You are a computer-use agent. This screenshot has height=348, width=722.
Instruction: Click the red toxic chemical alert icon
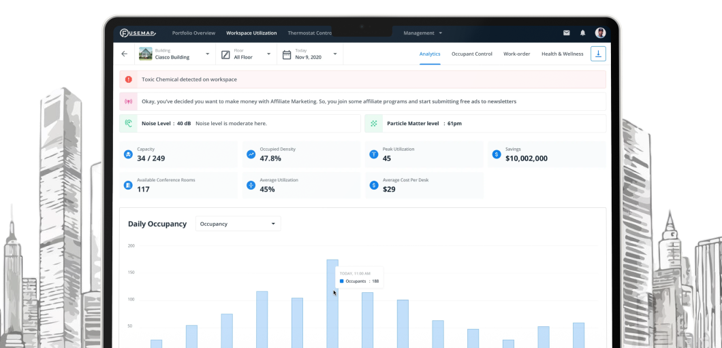[129, 80]
